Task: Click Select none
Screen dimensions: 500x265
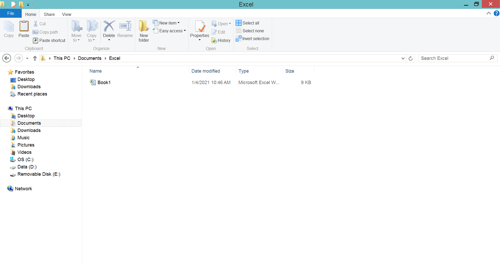Action: [250, 31]
